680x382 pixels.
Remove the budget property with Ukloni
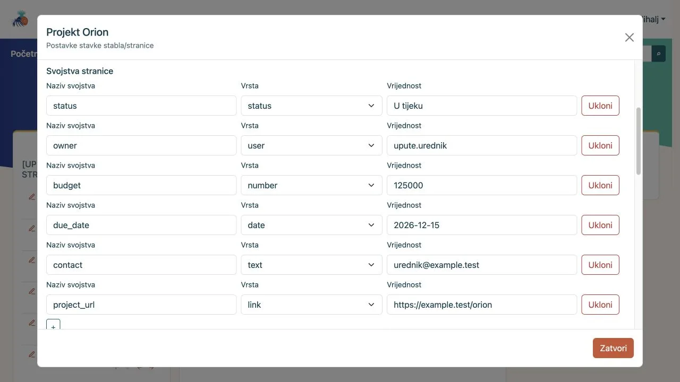(x=600, y=185)
